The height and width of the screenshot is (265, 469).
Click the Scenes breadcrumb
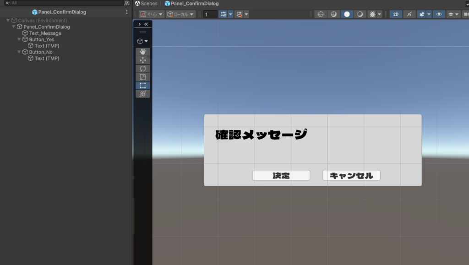146,3
